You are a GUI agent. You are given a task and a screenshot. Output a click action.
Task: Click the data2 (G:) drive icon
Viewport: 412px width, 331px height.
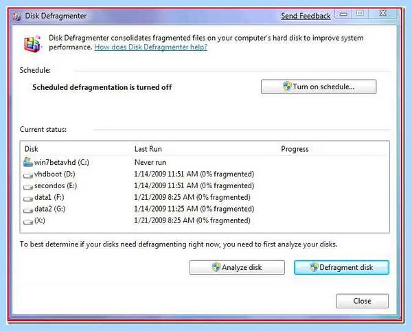28,210
